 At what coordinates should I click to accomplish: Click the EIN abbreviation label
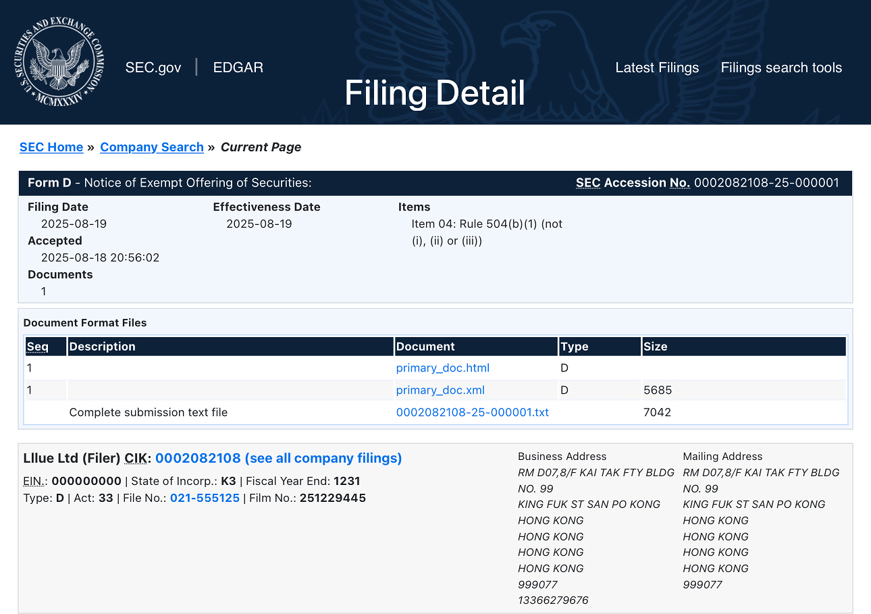tap(35, 482)
